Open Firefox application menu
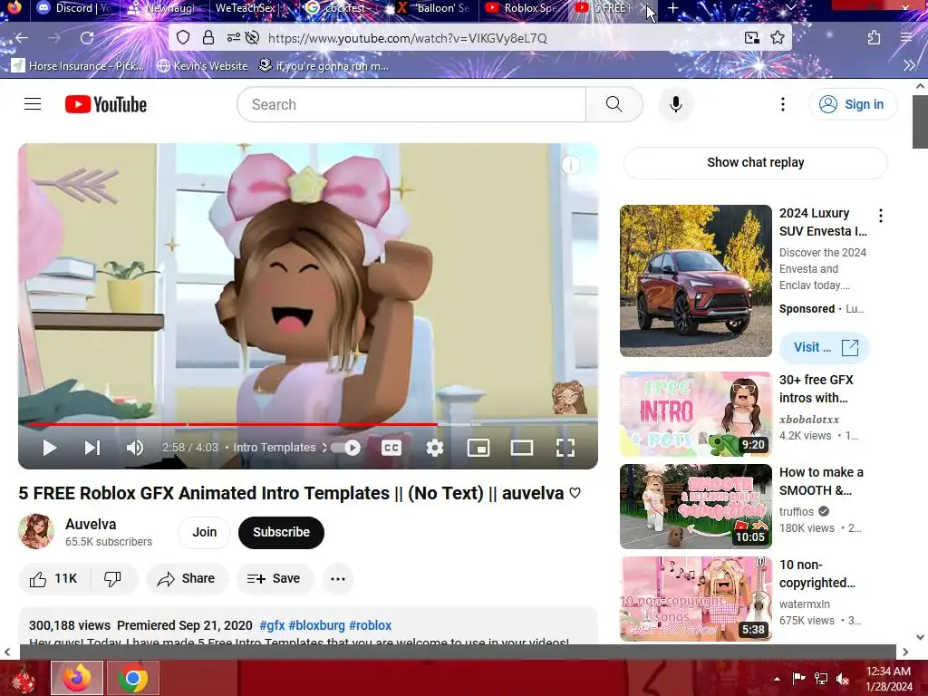This screenshot has width=928, height=696. pos(906,38)
